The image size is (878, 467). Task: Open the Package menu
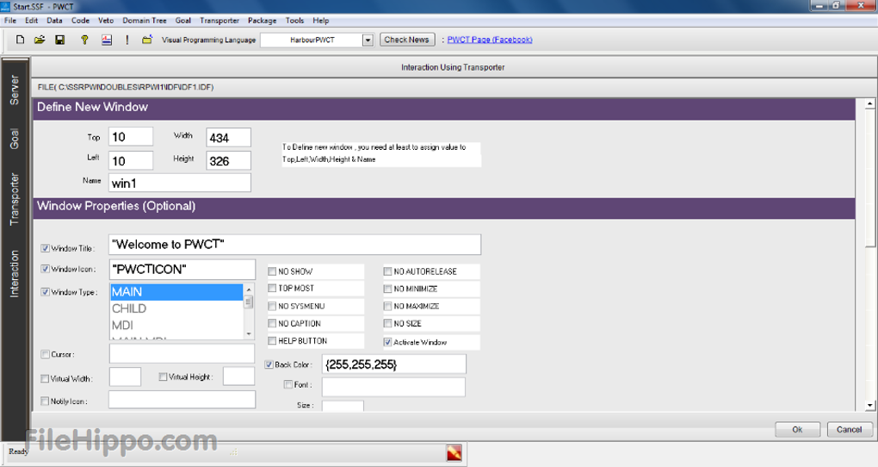[262, 21]
